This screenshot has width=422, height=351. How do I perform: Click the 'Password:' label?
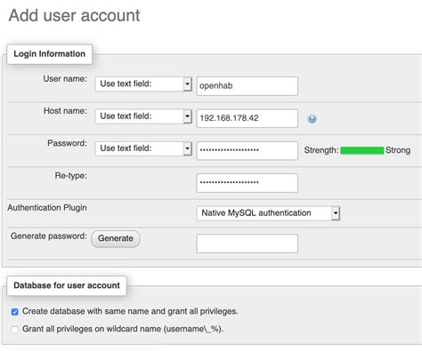[67, 143]
